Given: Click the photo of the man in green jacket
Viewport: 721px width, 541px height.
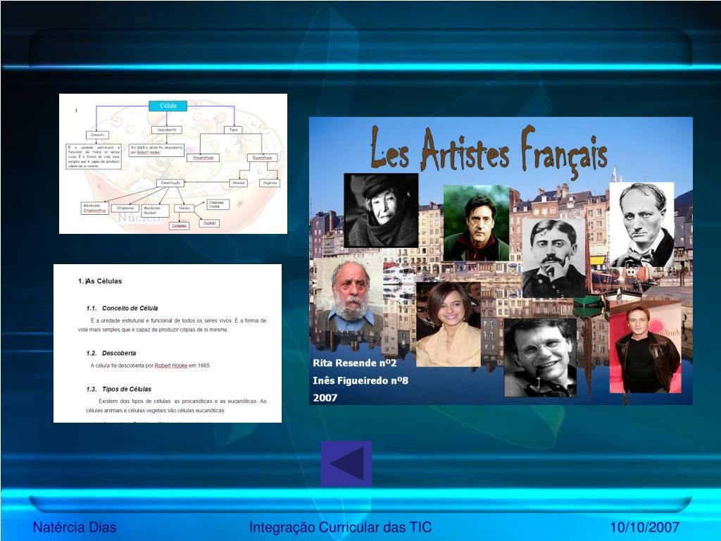Looking at the screenshot, I should pos(477,223).
